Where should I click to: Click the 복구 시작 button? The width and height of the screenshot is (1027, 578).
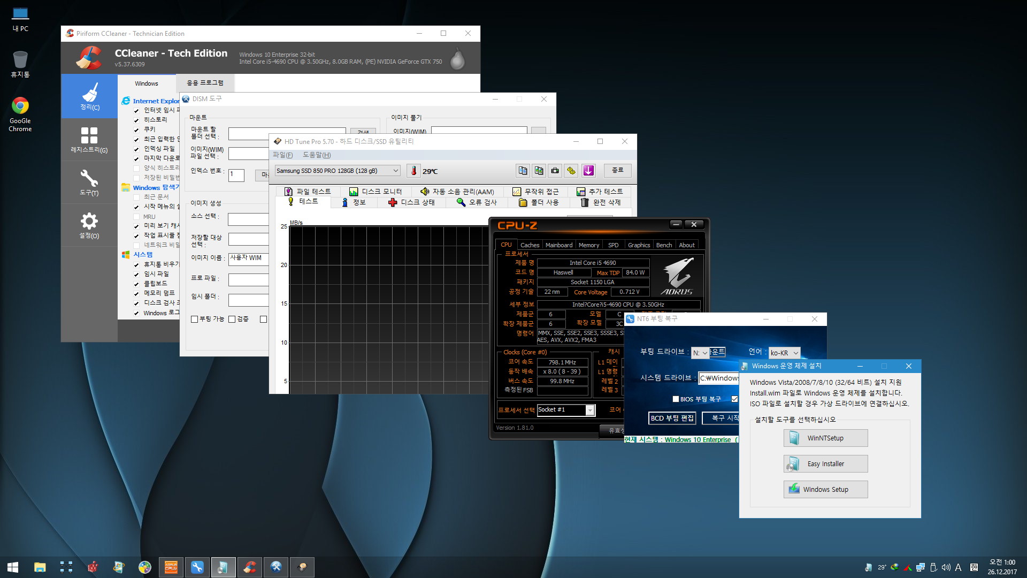point(722,418)
